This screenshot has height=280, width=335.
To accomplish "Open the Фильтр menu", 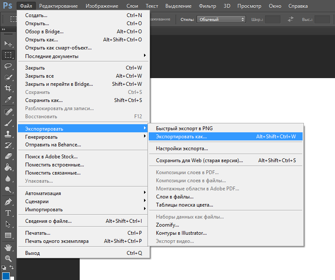I will 208,6.
